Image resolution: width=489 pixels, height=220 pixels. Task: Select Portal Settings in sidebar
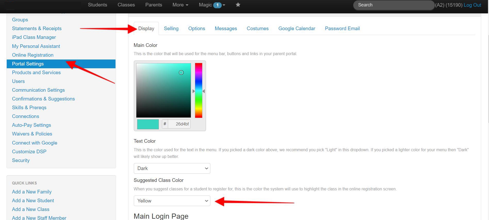(x=61, y=64)
